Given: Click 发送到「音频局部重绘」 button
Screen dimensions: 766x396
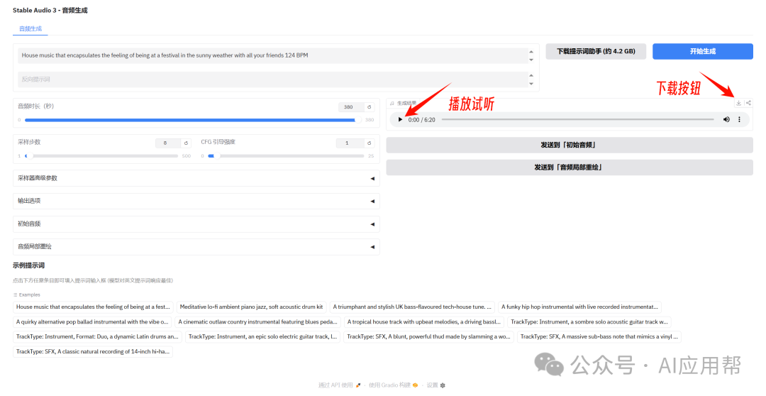Looking at the screenshot, I should [x=569, y=167].
